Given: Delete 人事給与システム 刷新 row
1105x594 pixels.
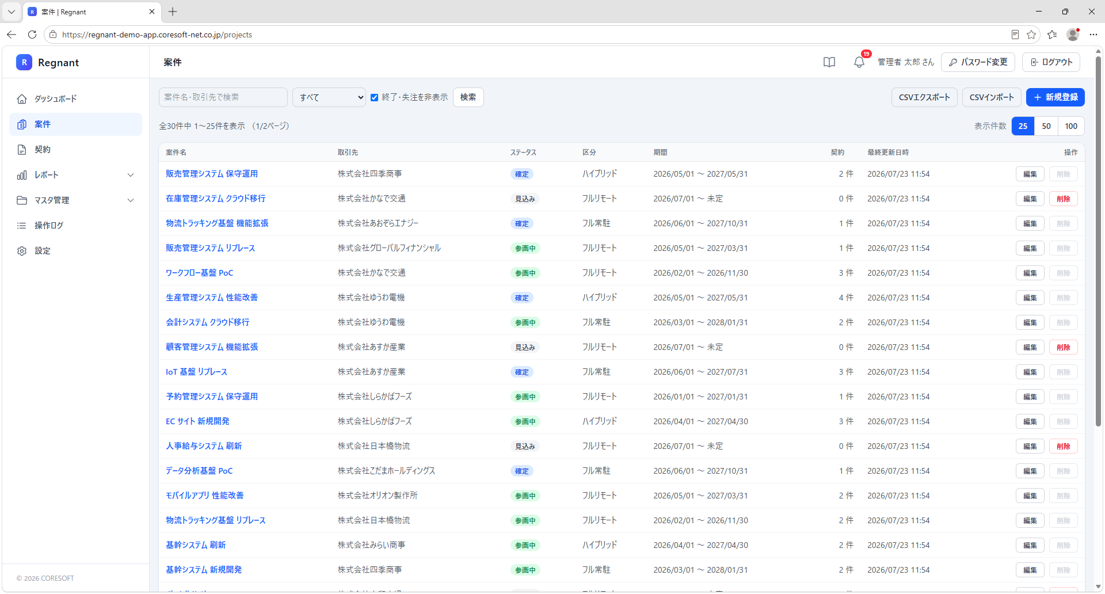Looking at the screenshot, I should click(x=1064, y=446).
